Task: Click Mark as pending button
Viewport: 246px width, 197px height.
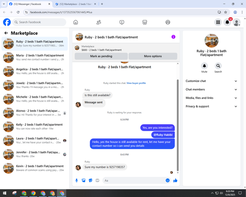Action: point(101,56)
